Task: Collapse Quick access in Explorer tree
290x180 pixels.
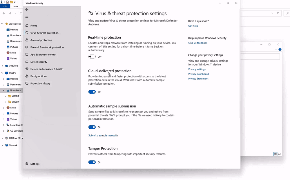Action: [2, 24]
